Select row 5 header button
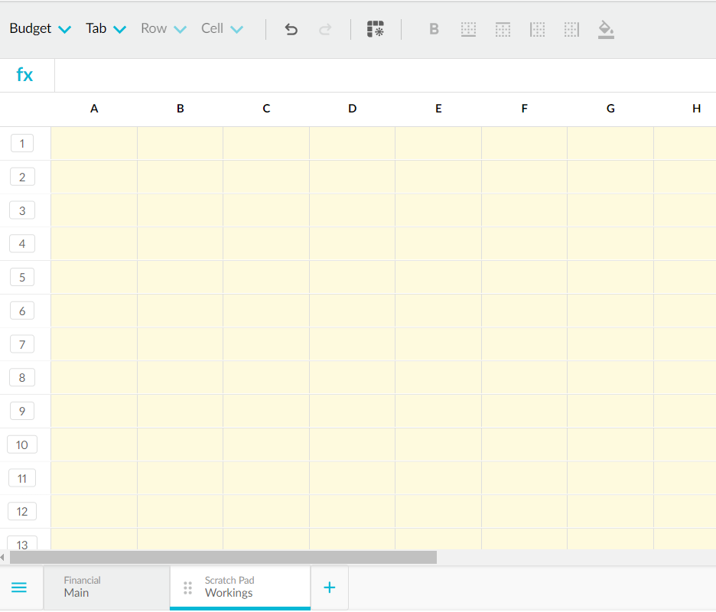This screenshot has height=612, width=716. [22, 277]
